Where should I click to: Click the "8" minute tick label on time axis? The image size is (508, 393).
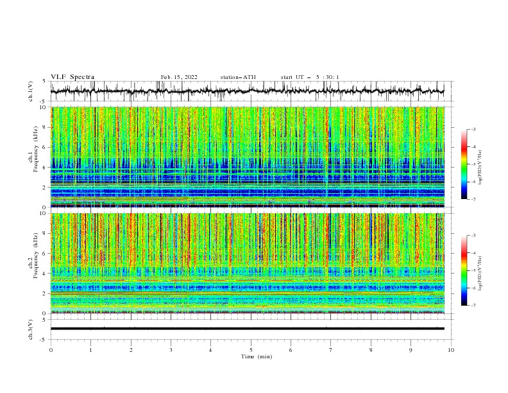click(371, 350)
